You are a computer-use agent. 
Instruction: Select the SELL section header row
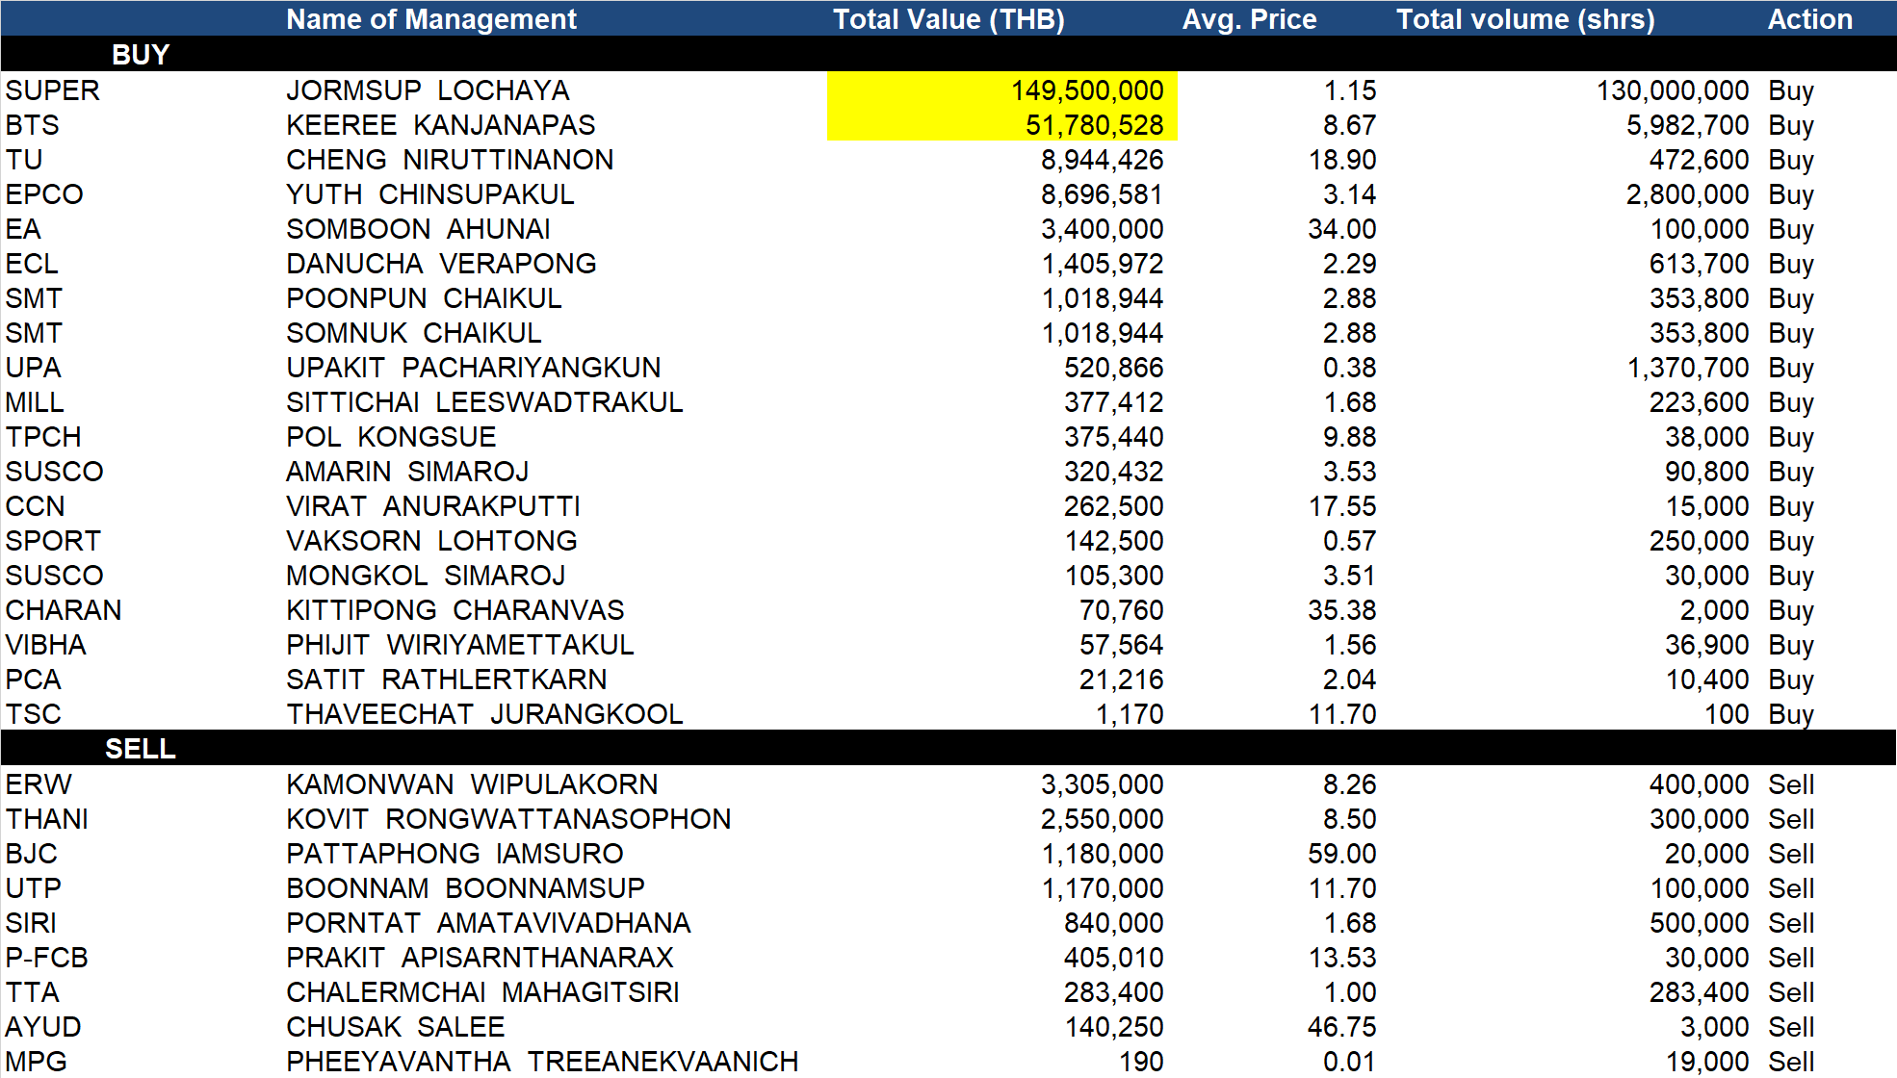(x=948, y=748)
